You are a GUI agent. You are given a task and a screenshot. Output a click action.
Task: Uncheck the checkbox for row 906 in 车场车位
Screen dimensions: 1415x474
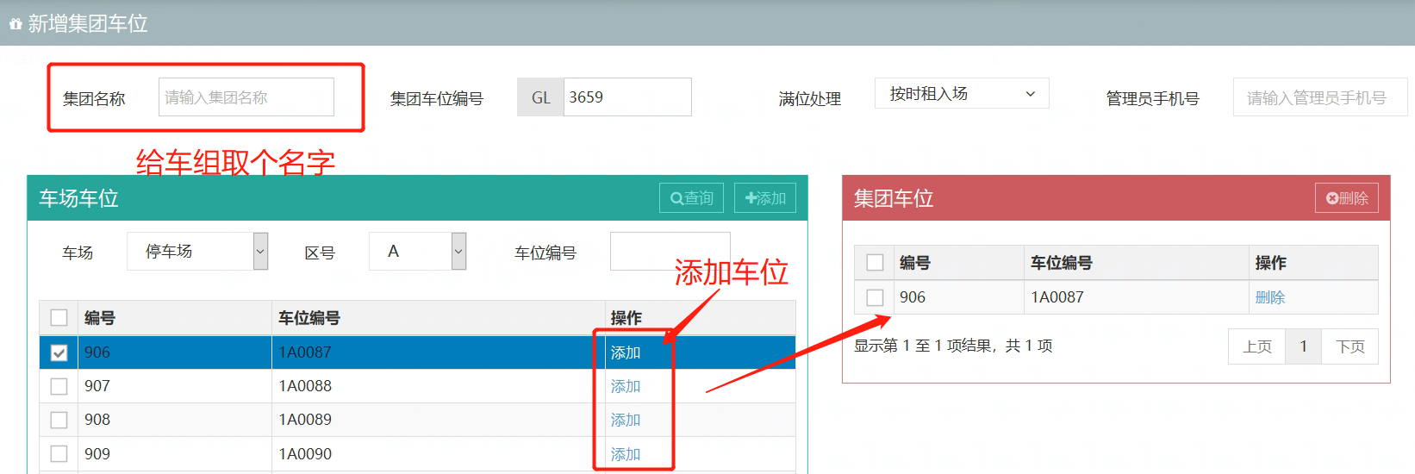[59, 352]
